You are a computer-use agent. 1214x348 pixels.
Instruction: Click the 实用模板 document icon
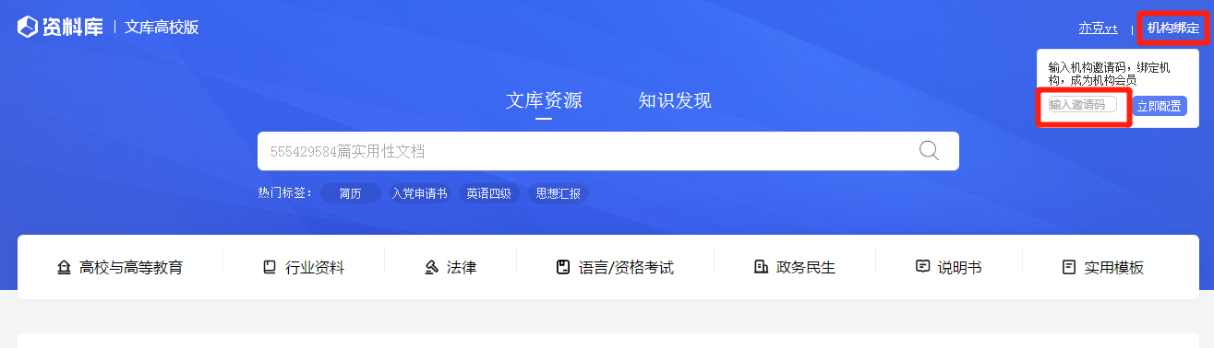click(x=1069, y=268)
